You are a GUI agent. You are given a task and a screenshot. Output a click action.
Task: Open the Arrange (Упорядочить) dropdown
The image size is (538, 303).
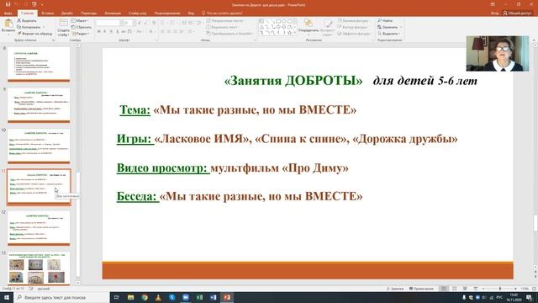point(309,27)
